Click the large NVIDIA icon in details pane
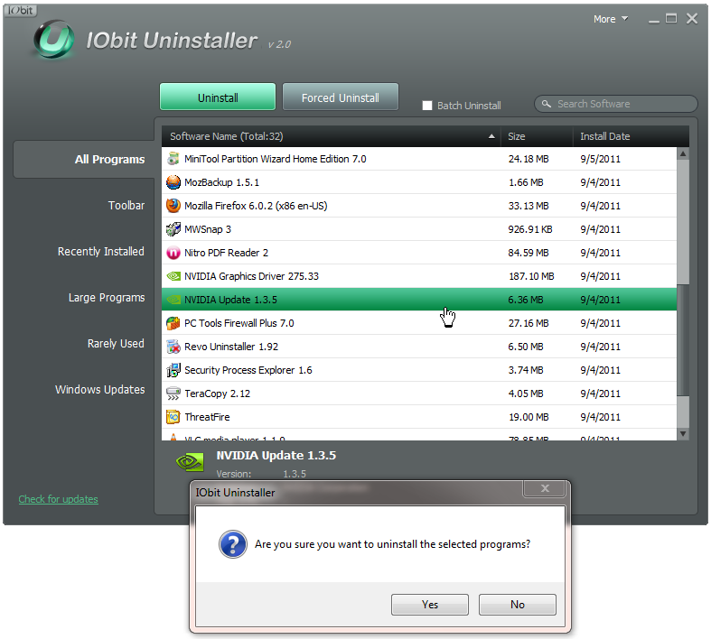The image size is (711, 639). coord(190,462)
